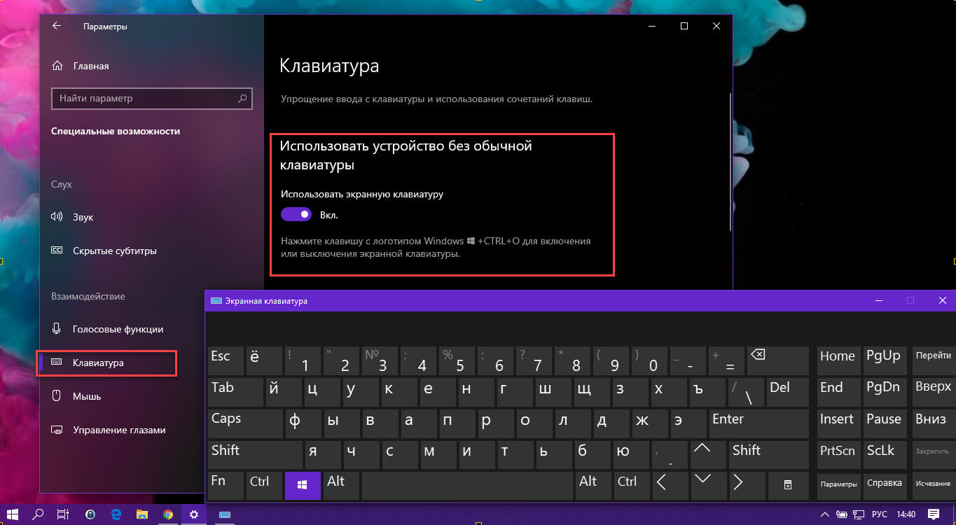Change the РУС input language indicator

tap(880, 514)
